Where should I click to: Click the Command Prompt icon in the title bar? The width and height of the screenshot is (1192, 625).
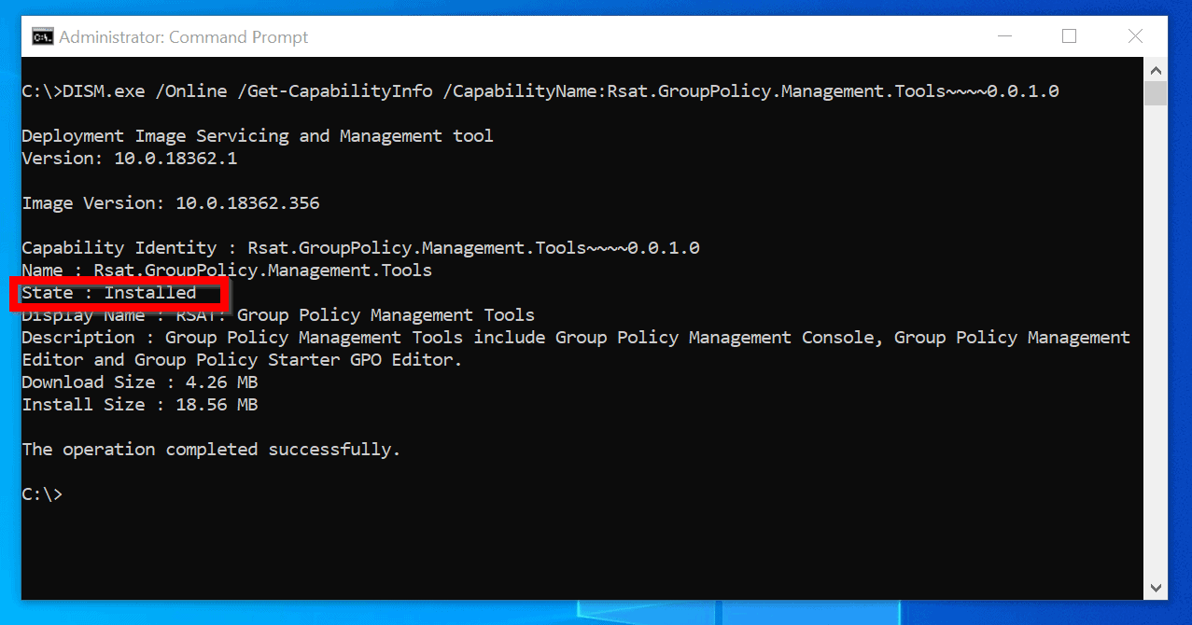tap(41, 35)
